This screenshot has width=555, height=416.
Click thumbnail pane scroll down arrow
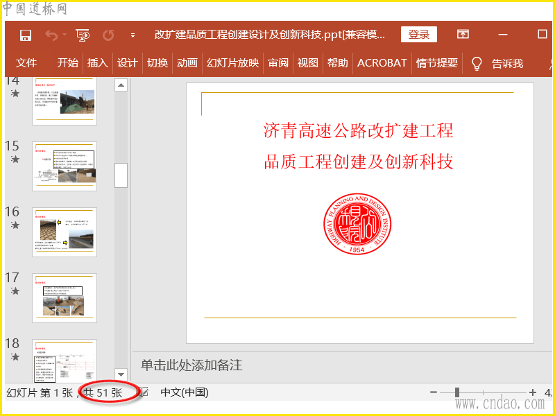coord(121,374)
